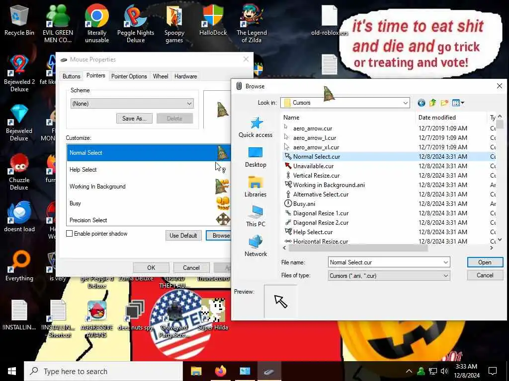Select Quick access in Browse sidebar
Viewport: 509px width, 381px height.
click(256, 127)
